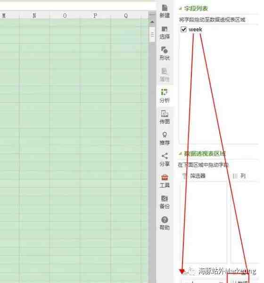264x283 pixels.
Task: Collapse the 字段列表 section triangle
Action: (x=180, y=9)
